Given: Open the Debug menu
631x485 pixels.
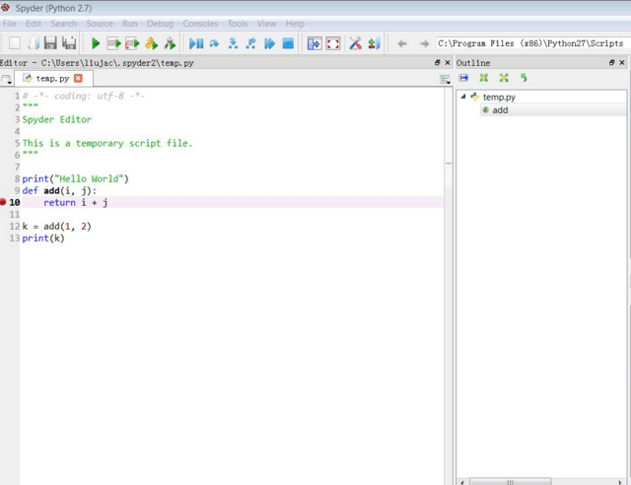Looking at the screenshot, I should tap(160, 24).
